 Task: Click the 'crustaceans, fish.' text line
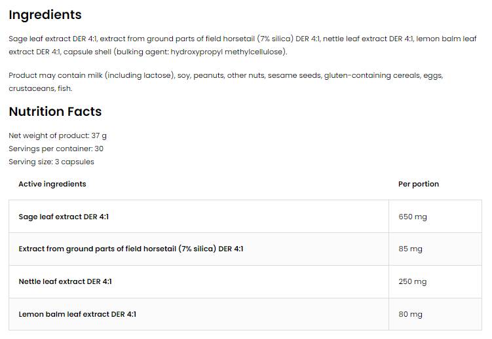point(41,88)
